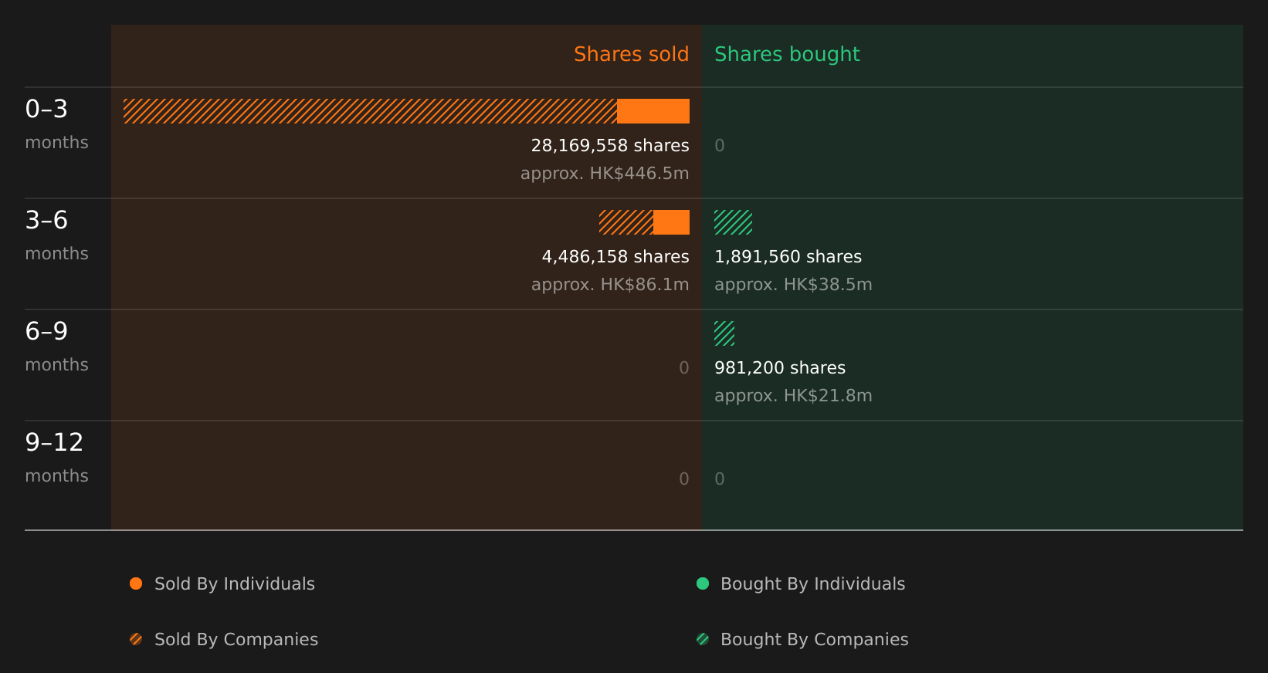Click the solid individuals-sold bar for 0–3 months
The image size is (1268, 673).
(x=653, y=111)
